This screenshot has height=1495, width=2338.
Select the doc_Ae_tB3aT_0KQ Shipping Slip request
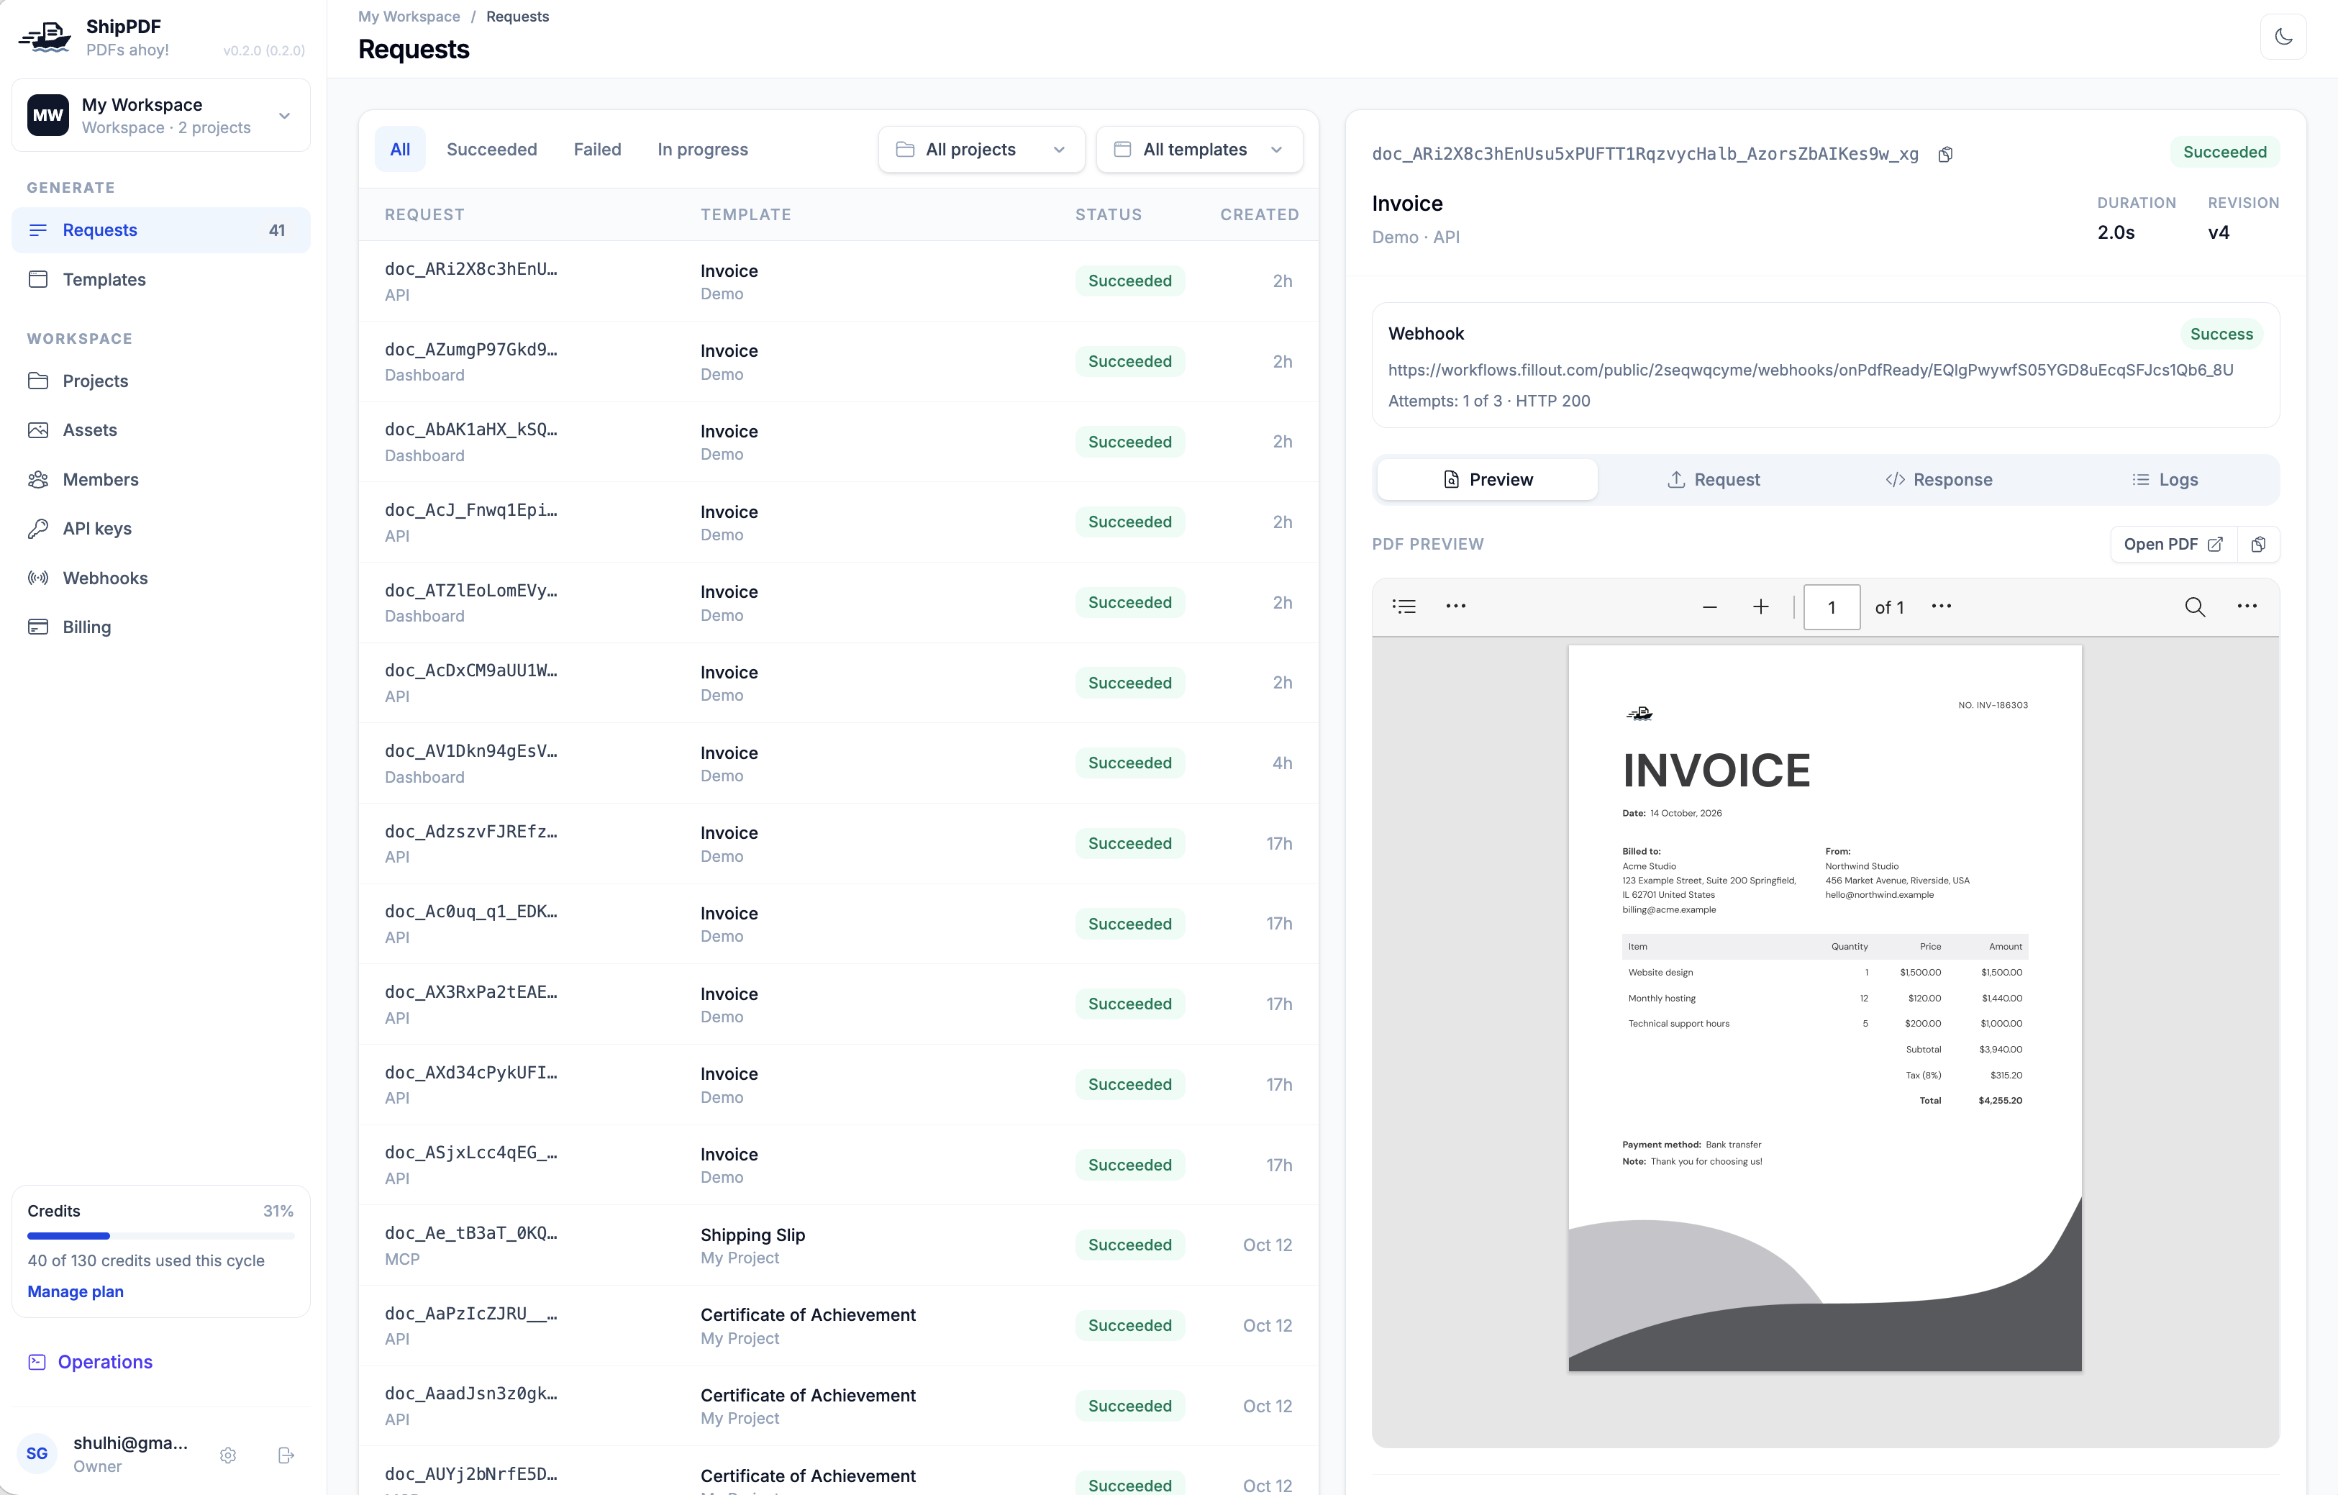[839, 1245]
